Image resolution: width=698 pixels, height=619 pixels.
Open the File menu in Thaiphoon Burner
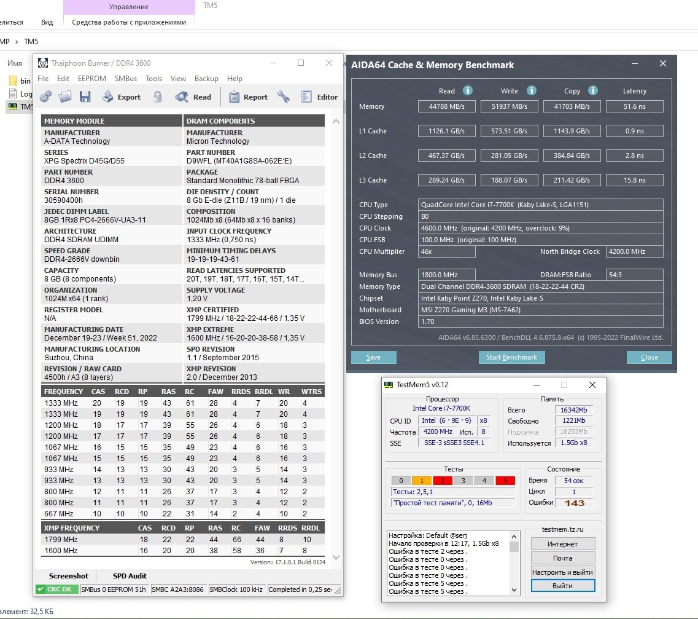pyautogui.click(x=43, y=79)
